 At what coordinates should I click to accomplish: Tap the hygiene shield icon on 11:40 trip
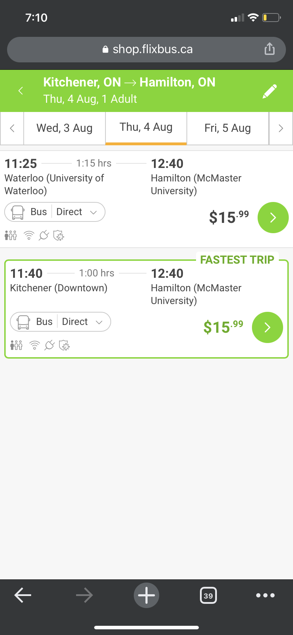click(64, 345)
